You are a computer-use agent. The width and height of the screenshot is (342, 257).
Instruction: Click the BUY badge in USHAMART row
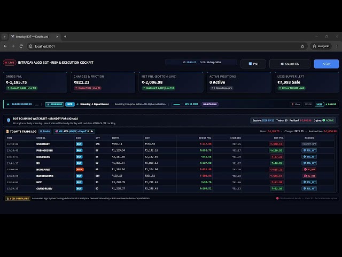coord(79,144)
